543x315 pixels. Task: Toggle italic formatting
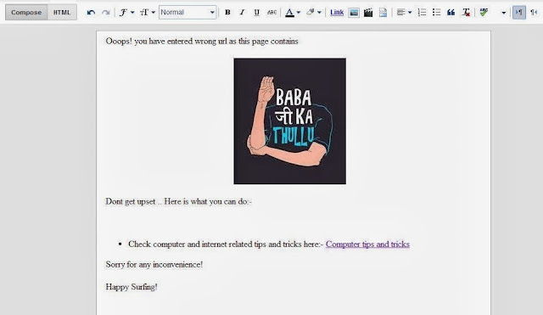(x=242, y=13)
